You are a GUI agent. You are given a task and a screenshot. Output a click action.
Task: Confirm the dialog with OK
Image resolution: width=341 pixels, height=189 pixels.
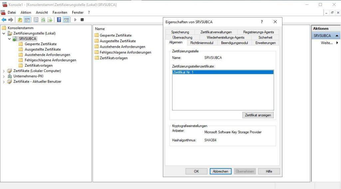coord(196,171)
